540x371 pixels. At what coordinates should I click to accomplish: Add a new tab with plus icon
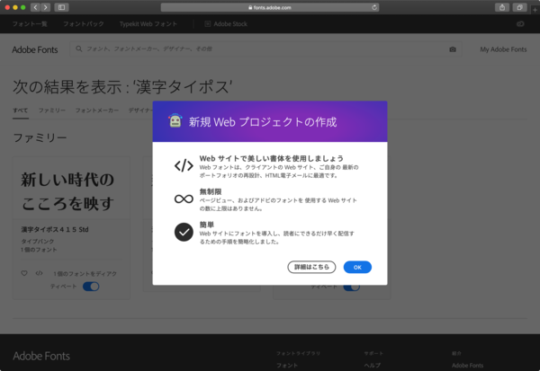(535, 10)
